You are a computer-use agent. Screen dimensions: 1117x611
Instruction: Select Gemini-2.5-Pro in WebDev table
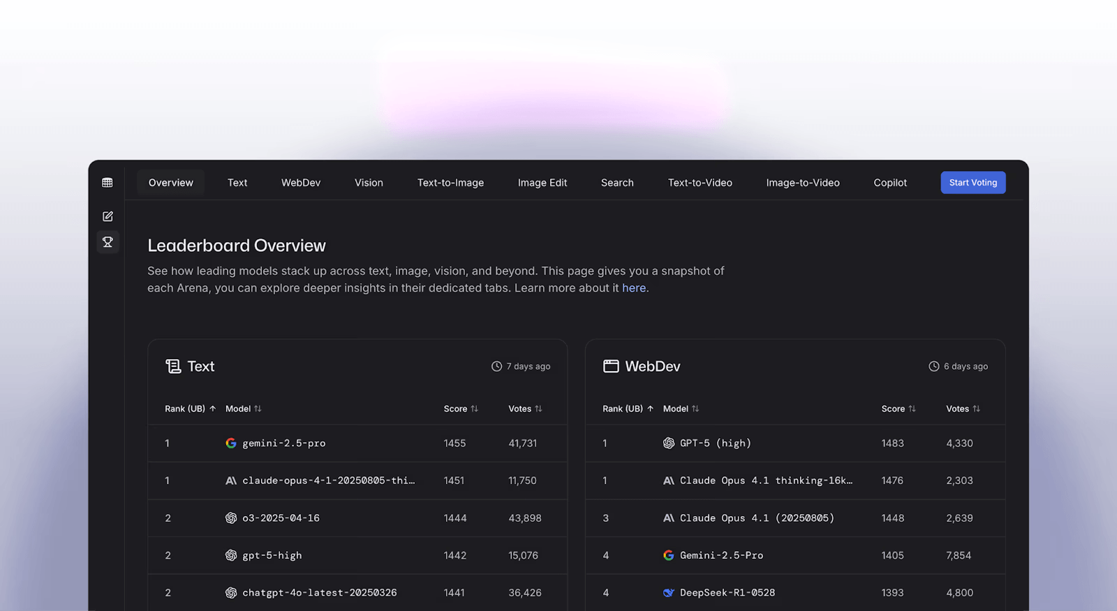click(x=721, y=556)
